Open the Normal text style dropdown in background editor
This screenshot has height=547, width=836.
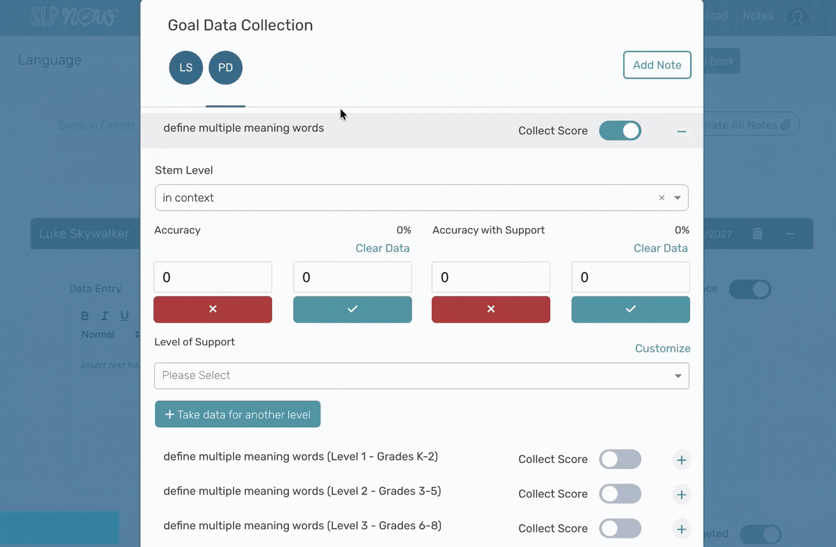110,335
